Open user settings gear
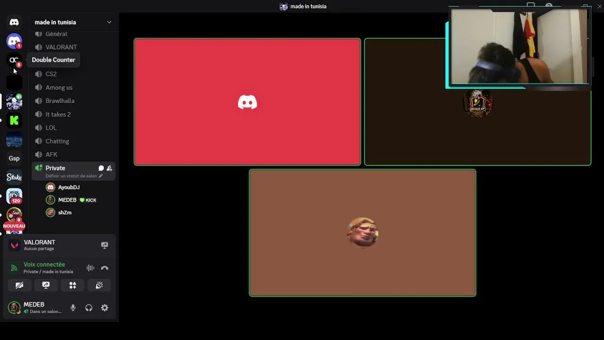Image resolution: width=604 pixels, height=340 pixels. click(105, 308)
